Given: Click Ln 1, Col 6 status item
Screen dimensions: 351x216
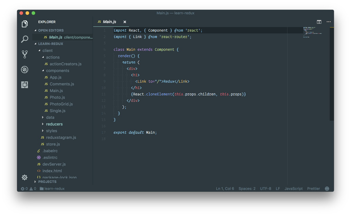Looking at the screenshot, I should (x=225, y=188).
